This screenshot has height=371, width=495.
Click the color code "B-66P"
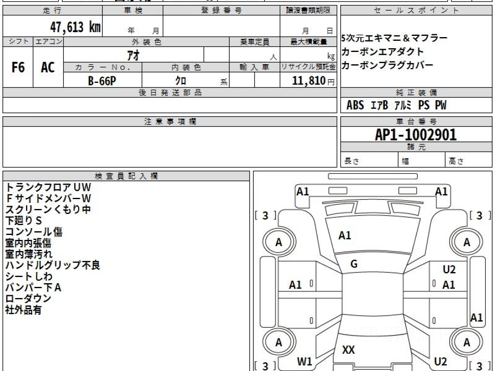(102, 81)
